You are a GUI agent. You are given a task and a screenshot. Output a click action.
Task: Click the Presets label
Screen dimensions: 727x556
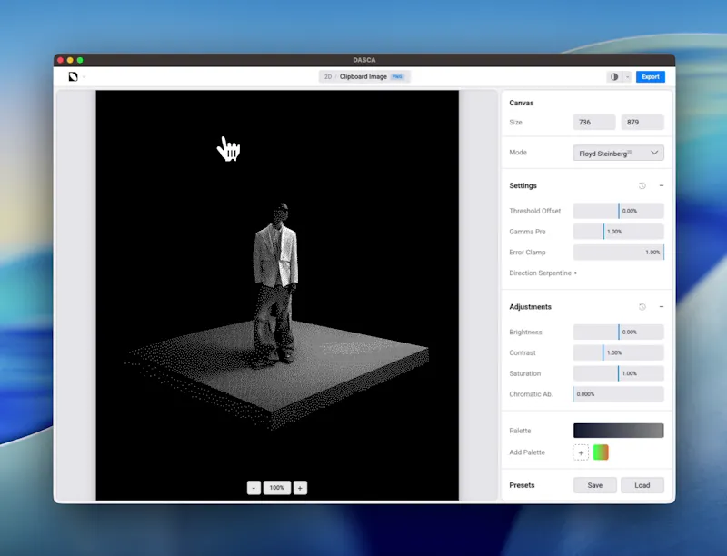(x=522, y=485)
